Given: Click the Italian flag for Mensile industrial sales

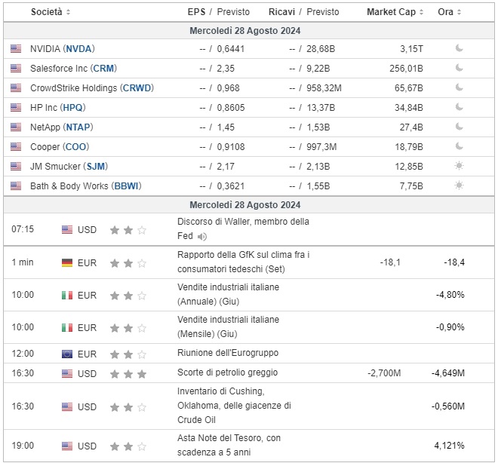Looking at the screenshot, I should pyautogui.click(x=67, y=328).
